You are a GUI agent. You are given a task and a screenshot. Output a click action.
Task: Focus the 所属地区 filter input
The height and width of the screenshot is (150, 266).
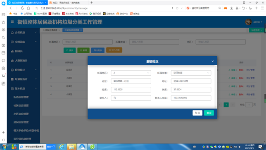click(x=88, y=42)
